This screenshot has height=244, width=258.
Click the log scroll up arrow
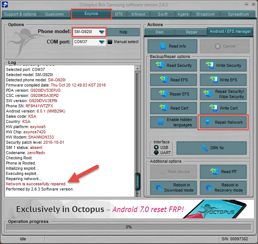(x=138, y=68)
